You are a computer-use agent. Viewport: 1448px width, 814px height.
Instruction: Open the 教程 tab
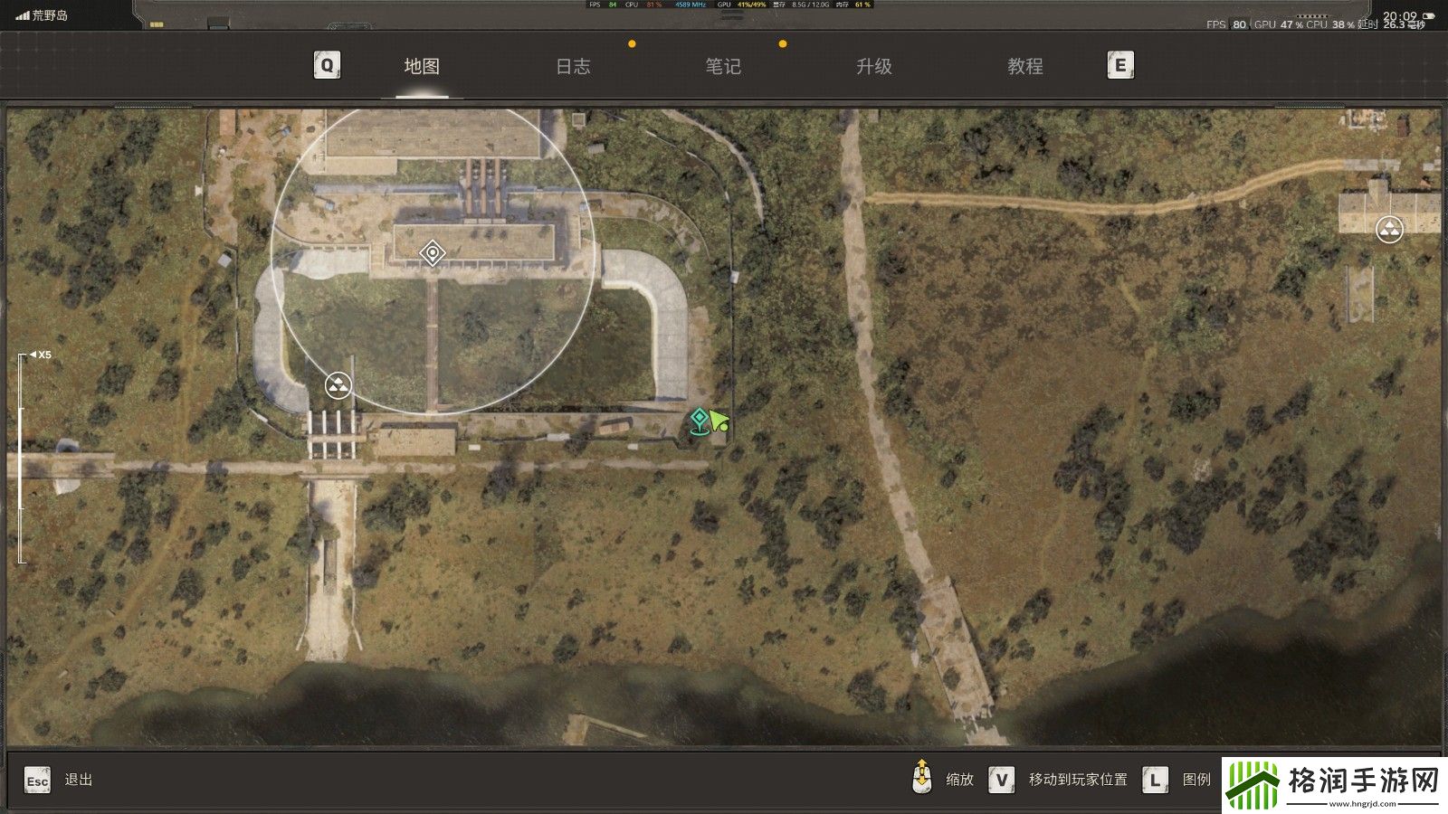coord(1025,66)
